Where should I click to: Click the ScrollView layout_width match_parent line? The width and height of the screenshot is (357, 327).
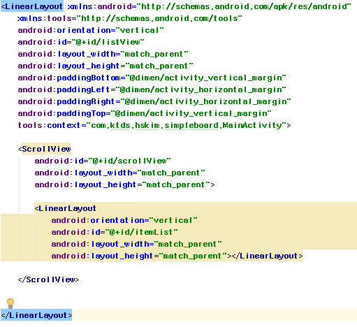pos(120,173)
